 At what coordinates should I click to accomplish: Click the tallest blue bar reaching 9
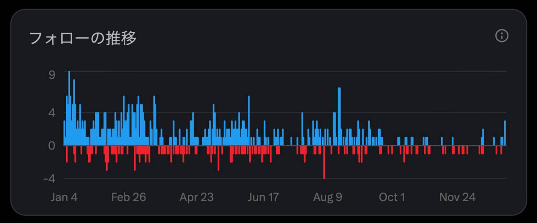pyautogui.click(x=69, y=107)
